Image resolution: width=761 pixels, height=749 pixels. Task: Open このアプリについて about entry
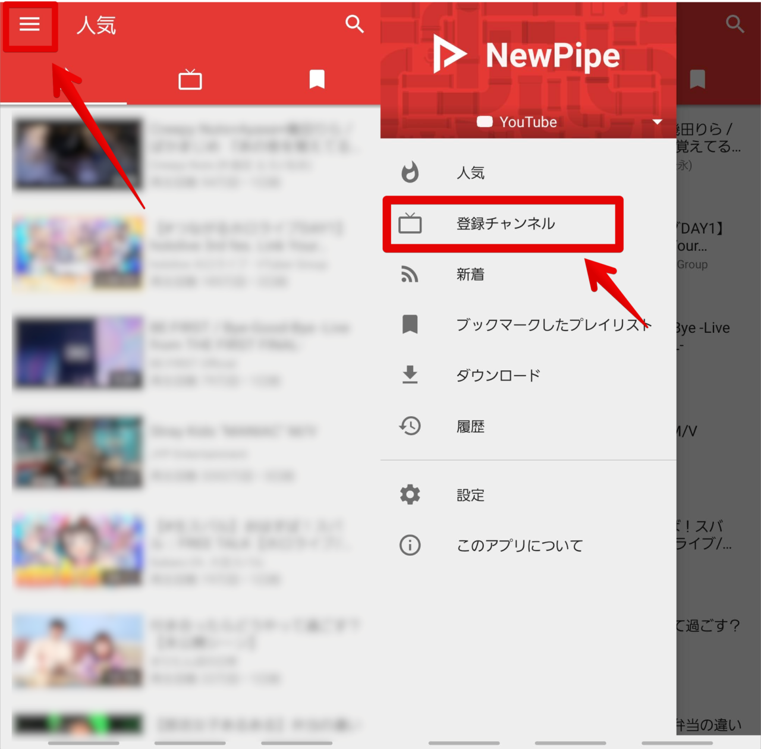click(x=529, y=545)
